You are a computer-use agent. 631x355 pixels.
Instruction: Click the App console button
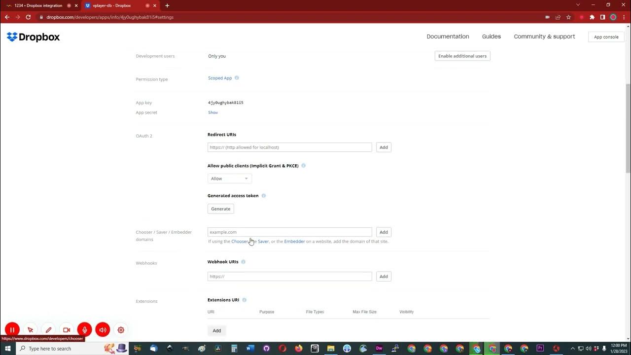pos(606,37)
